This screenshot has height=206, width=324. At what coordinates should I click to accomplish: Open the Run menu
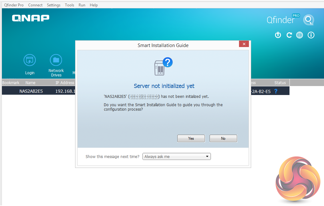(x=82, y=5)
